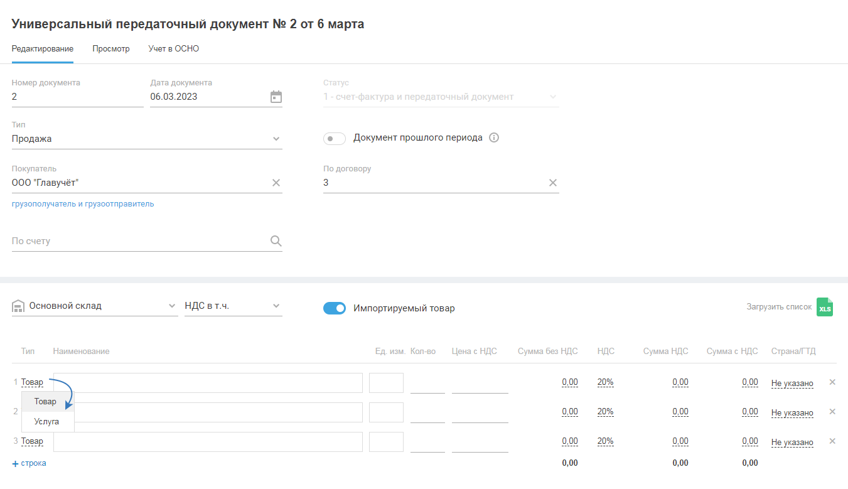Switch to the Просмотр tab
The width and height of the screenshot is (848, 489).
coord(111,49)
